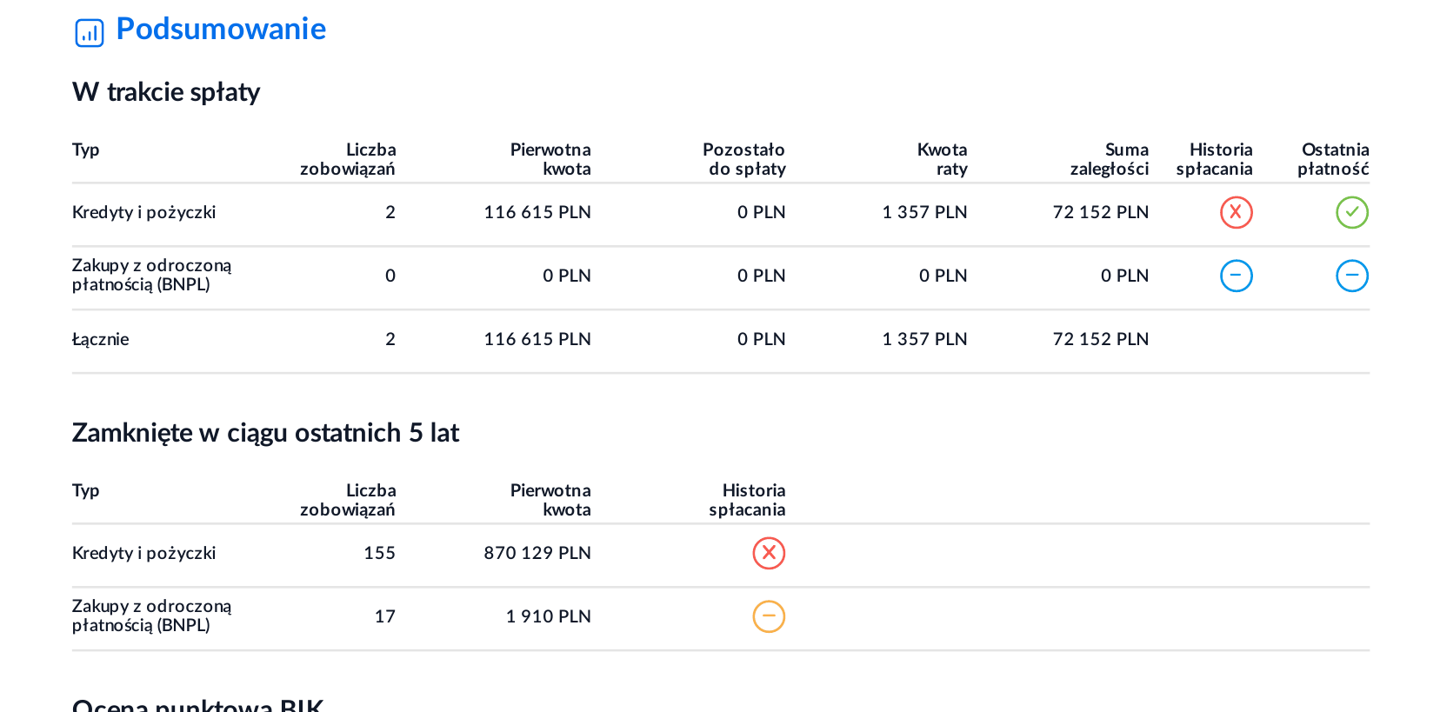The image size is (1440, 712).
Task: Click red X icon in closed Kredyty i pożyczki row
Action: [x=769, y=553]
